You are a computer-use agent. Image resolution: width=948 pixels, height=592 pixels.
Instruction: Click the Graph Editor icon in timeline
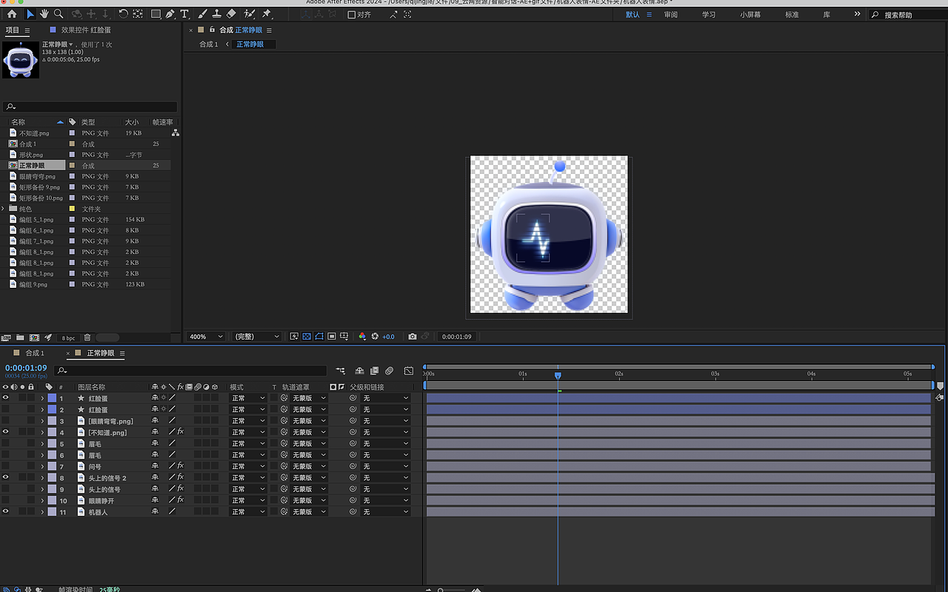(409, 371)
